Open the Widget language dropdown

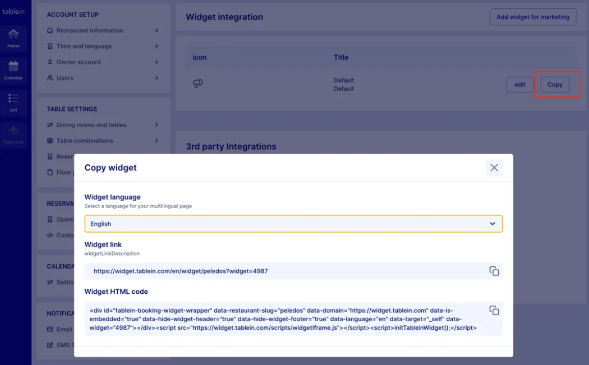tap(293, 223)
